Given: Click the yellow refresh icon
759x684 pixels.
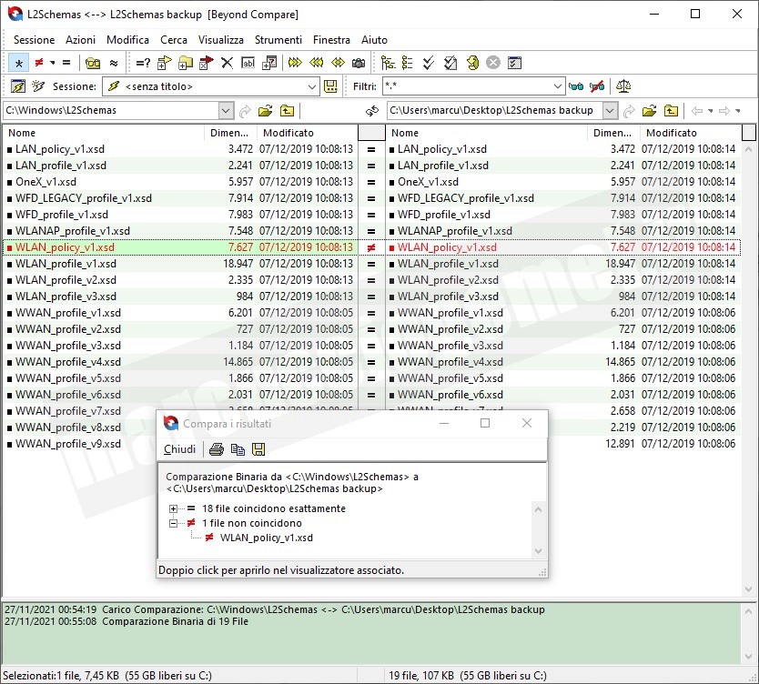Looking at the screenshot, I should [x=472, y=63].
